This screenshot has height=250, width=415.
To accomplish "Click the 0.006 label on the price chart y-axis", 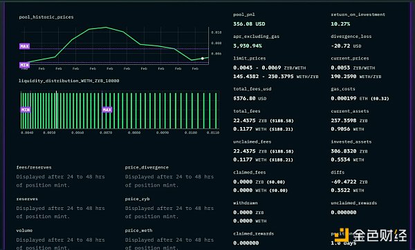I will pos(216,54).
